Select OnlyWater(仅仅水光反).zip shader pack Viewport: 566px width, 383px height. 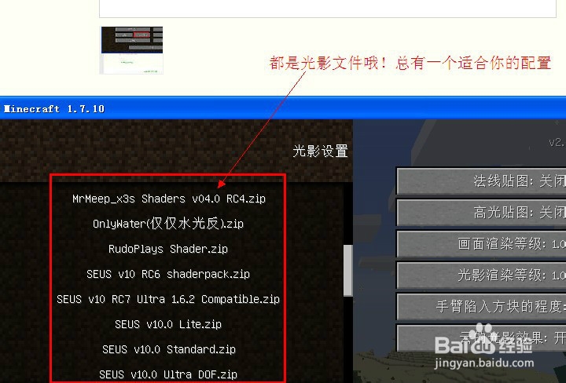168,224
